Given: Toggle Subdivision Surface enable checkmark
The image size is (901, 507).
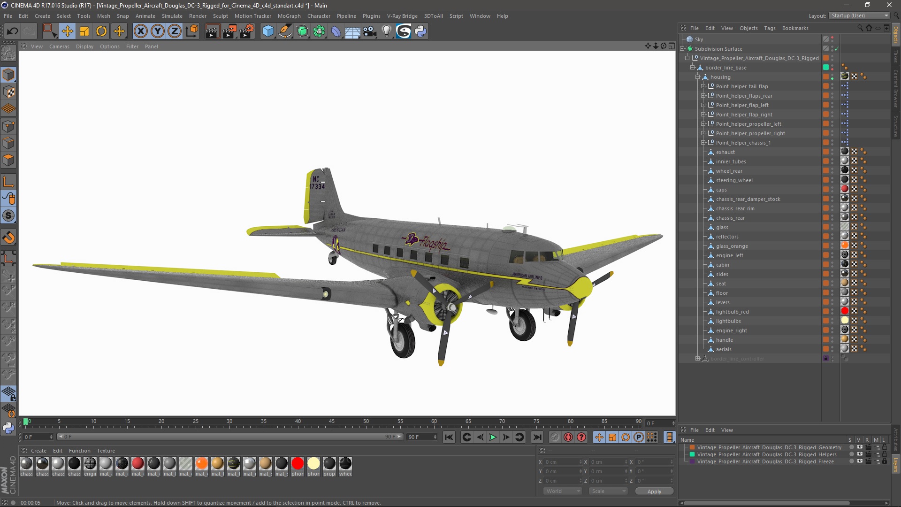Looking at the screenshot, I should (x=836, y=49).
